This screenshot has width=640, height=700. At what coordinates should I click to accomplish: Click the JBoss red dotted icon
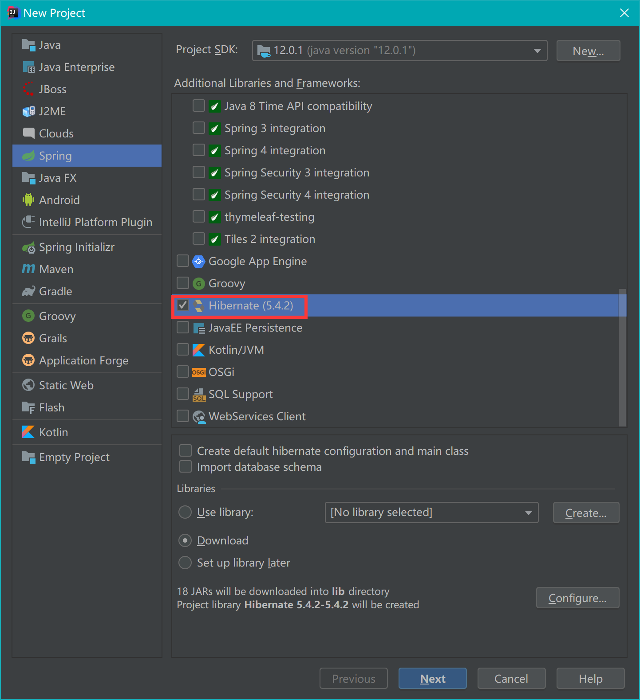(x=28, y=89)
